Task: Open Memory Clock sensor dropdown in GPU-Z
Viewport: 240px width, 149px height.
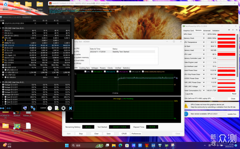Action: coord(204,38)
